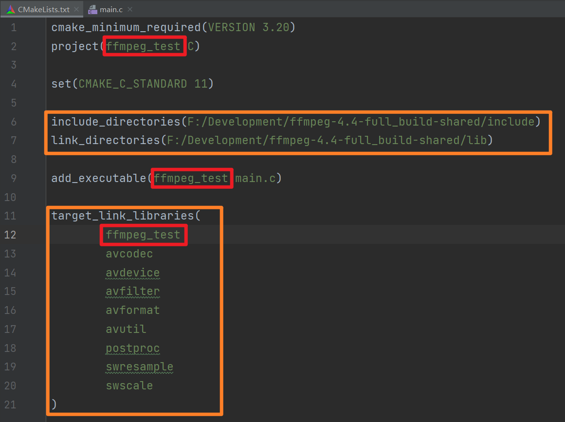Click the underlined swresample library name
Viewport: 565px width, 422px height.
(x=139, y=367)
